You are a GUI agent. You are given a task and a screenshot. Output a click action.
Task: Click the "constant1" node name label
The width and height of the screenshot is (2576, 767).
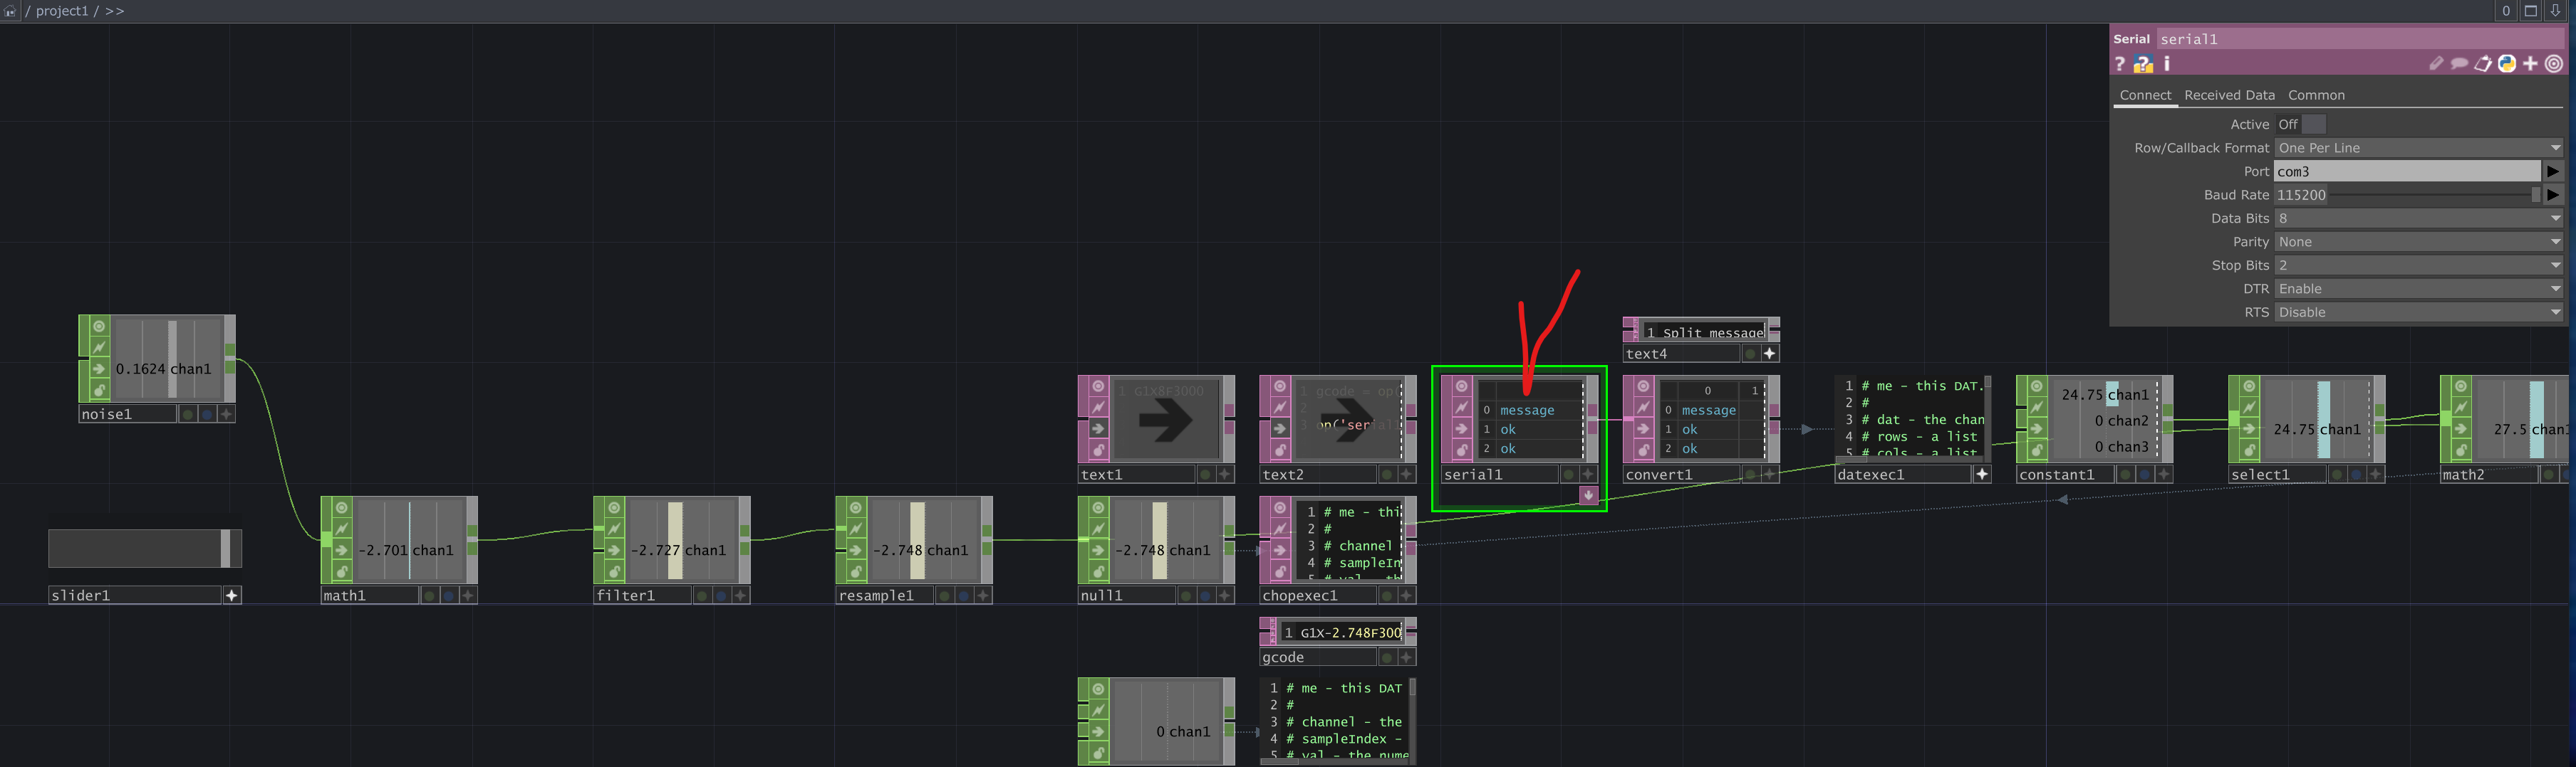[2065, 475]
